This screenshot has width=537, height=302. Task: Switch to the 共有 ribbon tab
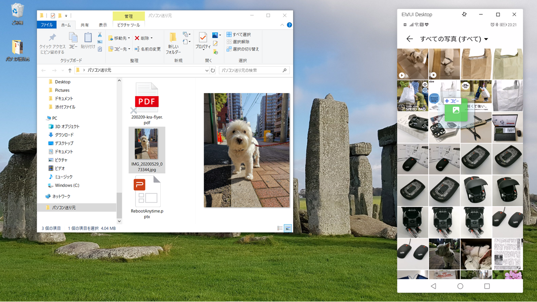pyautogui.click(x=85, y=25)
